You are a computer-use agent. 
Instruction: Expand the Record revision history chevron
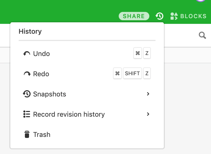coord(148,114)
